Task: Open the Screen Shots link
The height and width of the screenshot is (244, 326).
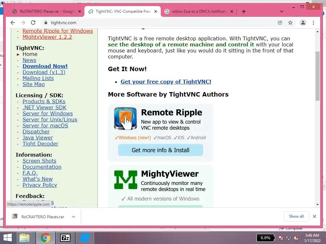Action: pos(39,161)
